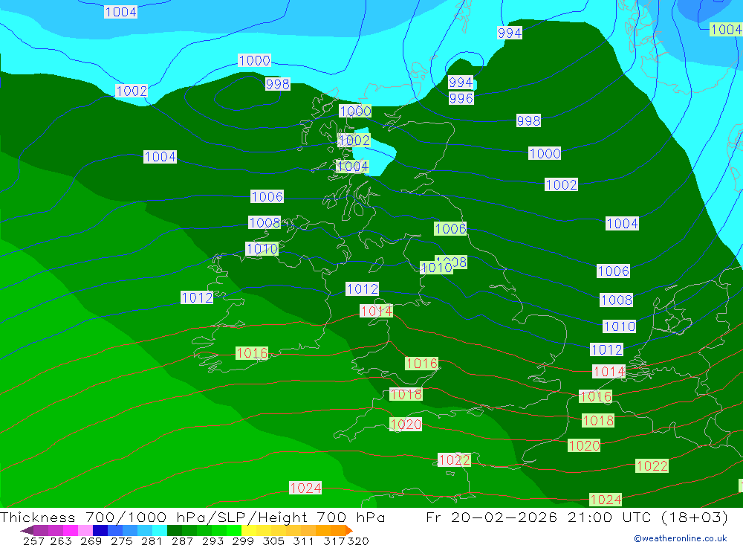This screenshot has width=743, height=545.
Task: Click the red 1016 label over southern Ireland
Action: (252, 353)
